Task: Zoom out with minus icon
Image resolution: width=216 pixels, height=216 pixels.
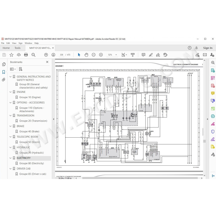Action: click(x=93, y=55)
